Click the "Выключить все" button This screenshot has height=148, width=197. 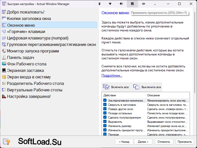point(147,87)
